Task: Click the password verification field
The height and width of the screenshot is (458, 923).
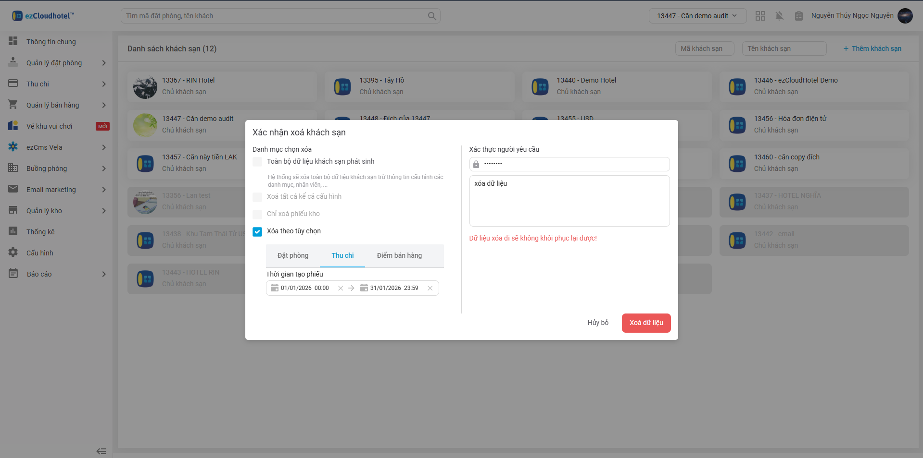Action: click(574, 164)
